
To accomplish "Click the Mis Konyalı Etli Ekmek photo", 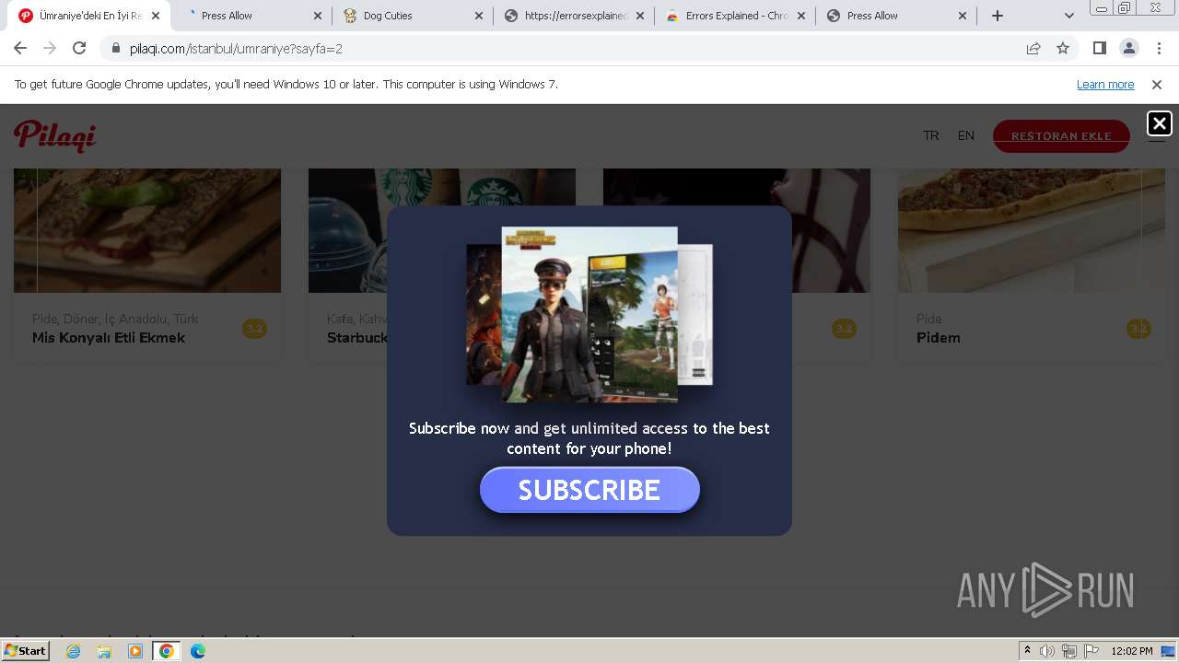I will (147, 230).
